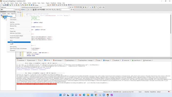Click the Paste toolbar icon
This screenshot has width=172, height=97.
(x=19, y=5)
